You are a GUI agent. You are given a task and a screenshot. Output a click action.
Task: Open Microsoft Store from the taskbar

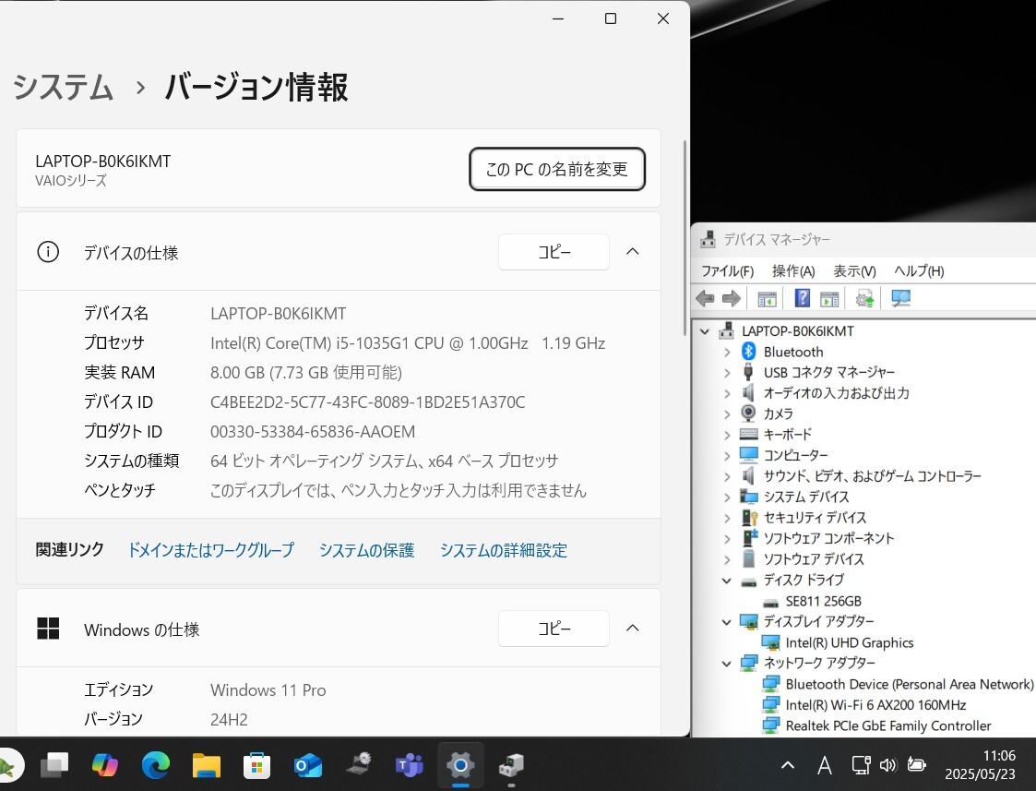pos(257,765)
